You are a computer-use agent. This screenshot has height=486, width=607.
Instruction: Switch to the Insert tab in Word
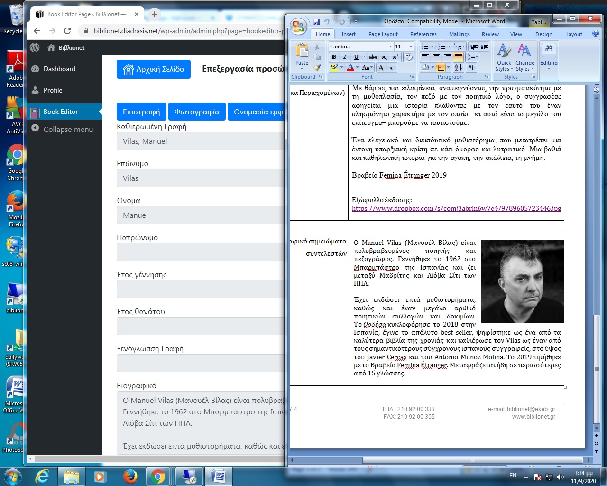point(349,34)
